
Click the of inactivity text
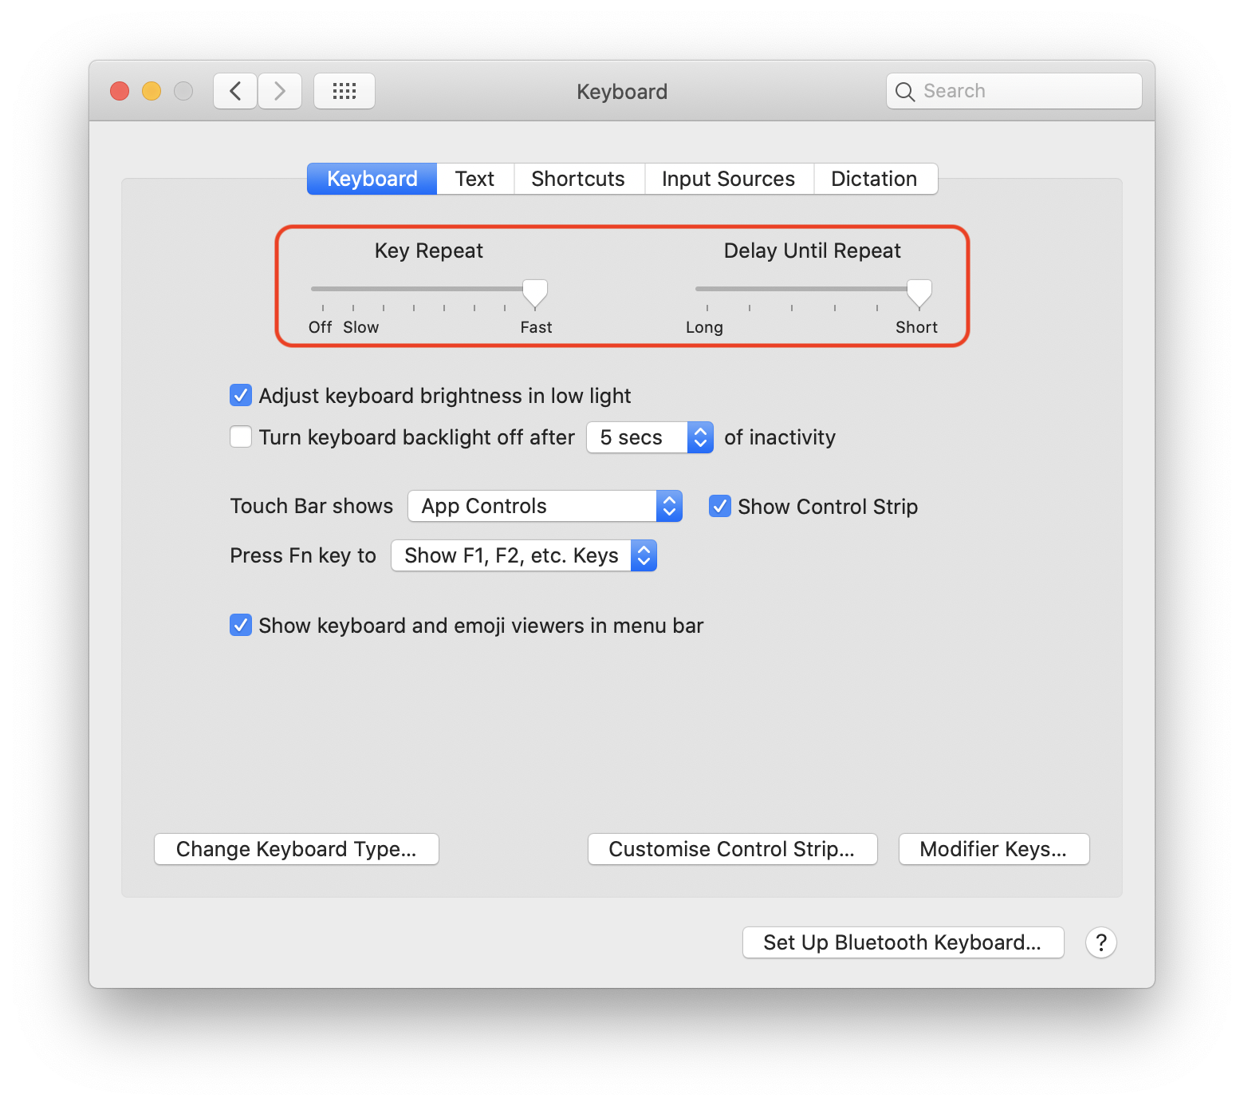pos(780,437)
